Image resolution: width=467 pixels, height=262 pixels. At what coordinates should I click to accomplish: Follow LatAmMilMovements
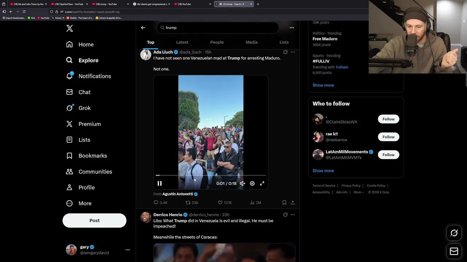(389, 155)
